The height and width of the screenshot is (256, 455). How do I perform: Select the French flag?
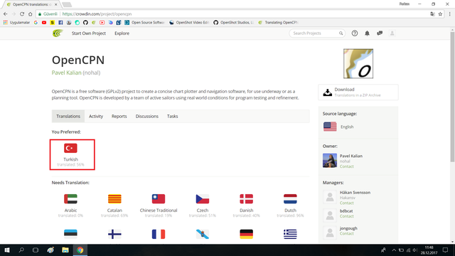(x=159, y=234)
